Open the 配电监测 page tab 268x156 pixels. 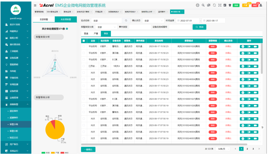pos(67,12)
